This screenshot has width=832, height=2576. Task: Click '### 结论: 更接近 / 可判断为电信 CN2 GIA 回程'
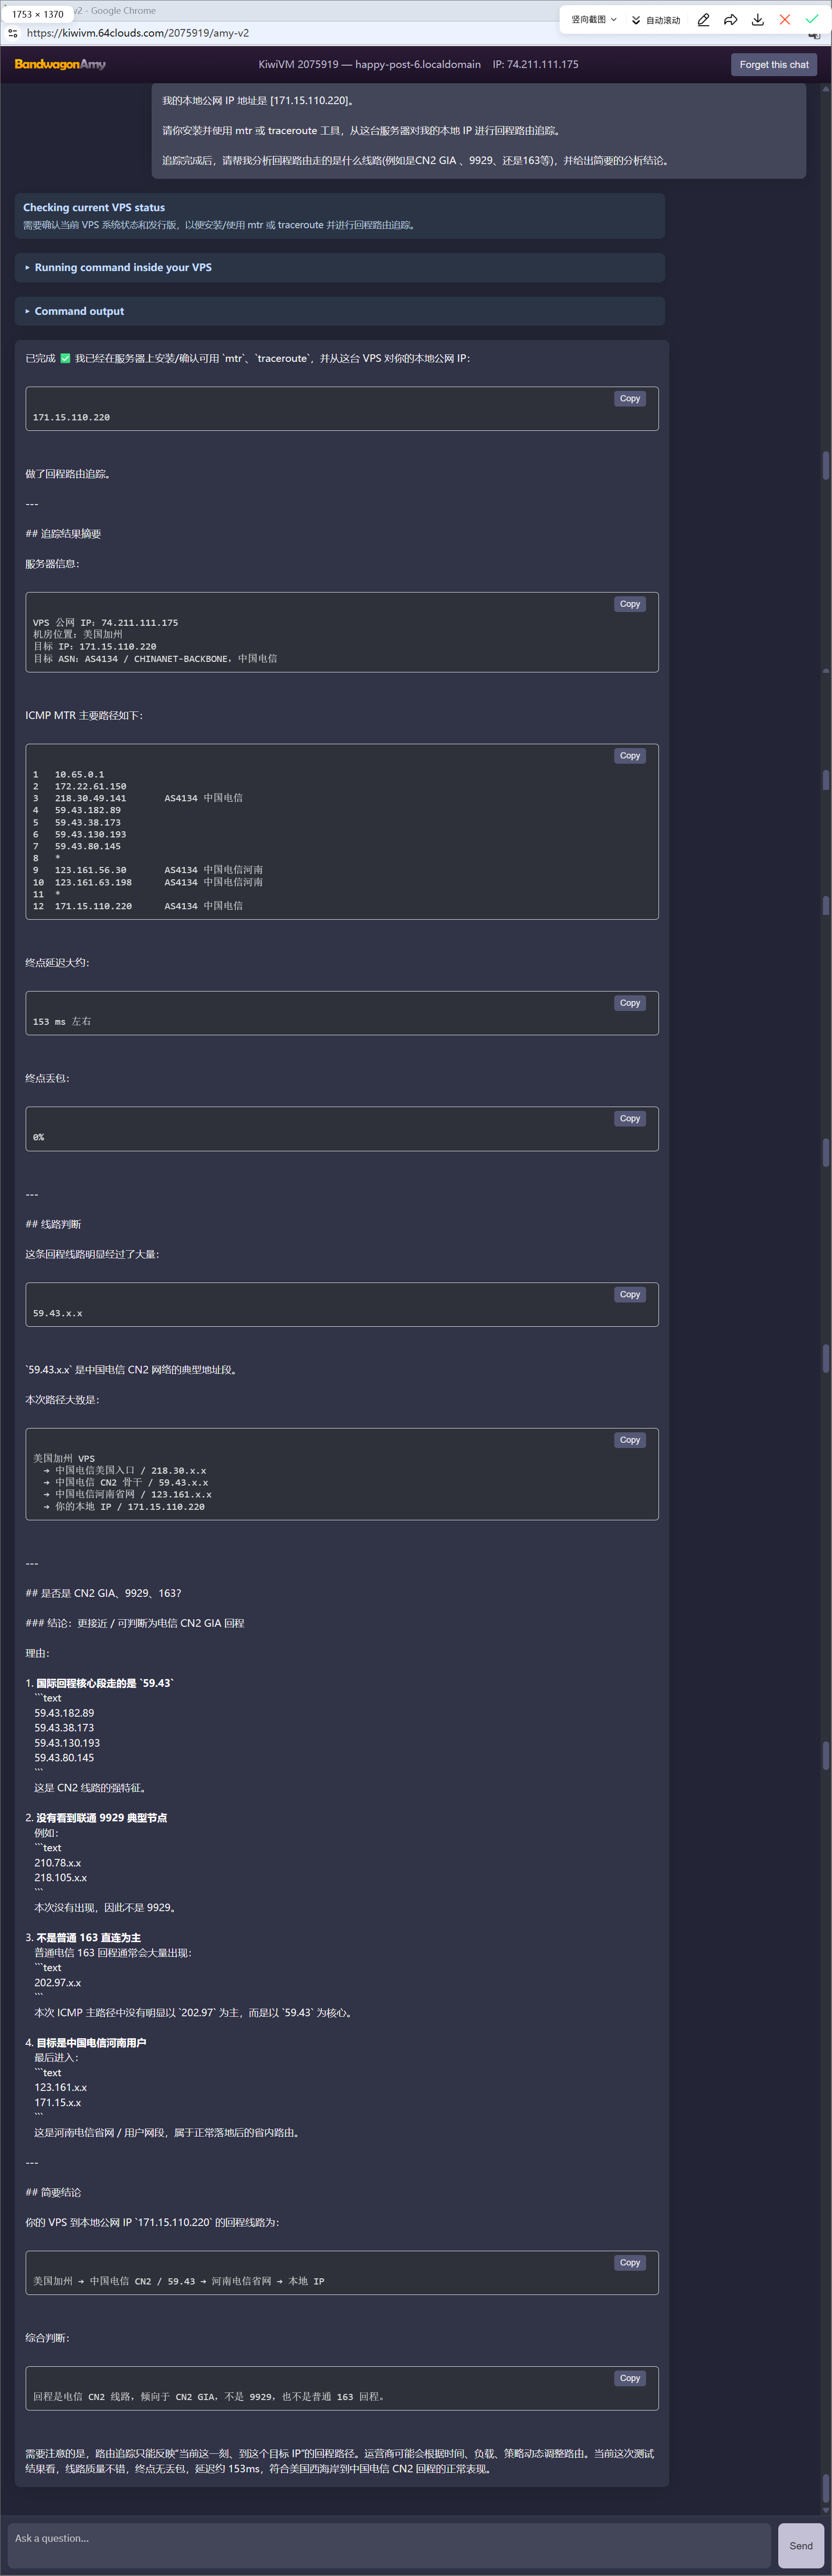(x=135, y=1623)
